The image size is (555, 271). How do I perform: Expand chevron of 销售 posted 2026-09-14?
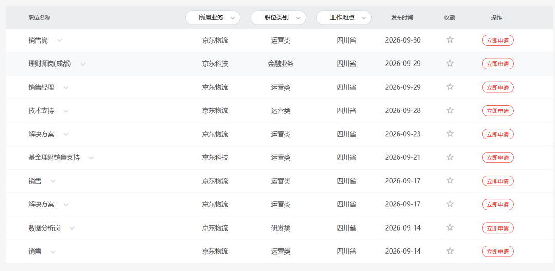point(53,252)
